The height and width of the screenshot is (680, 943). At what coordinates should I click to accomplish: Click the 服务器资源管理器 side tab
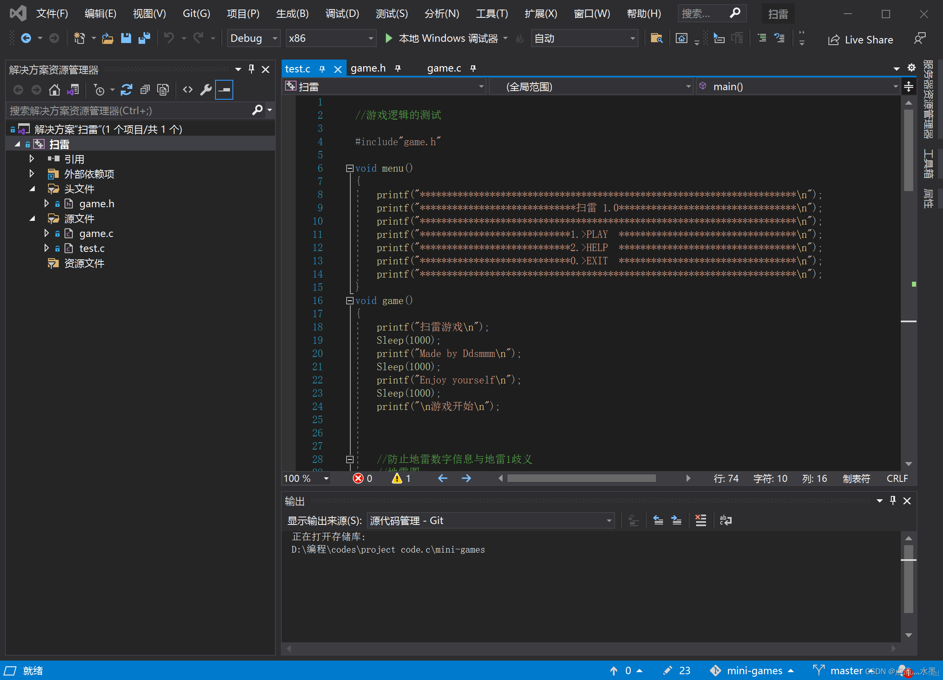pyautogui.click(x=929, y=99)
